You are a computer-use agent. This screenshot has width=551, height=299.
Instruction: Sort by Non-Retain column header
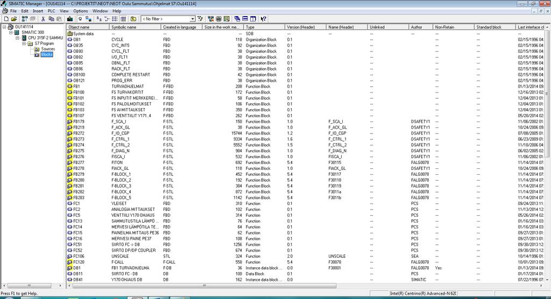(x=453, y=27)
